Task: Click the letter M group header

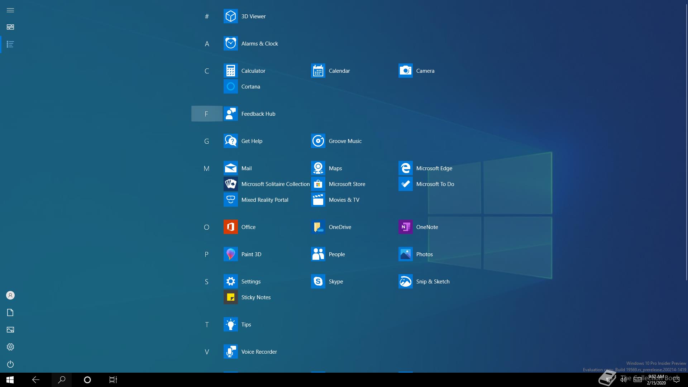Action: 207,168
